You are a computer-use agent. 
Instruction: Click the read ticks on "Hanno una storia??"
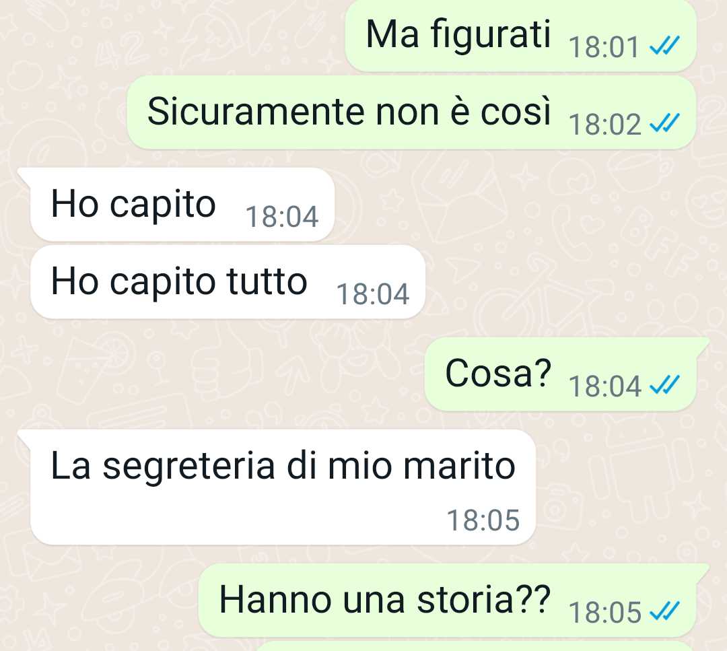pos(665,611)
